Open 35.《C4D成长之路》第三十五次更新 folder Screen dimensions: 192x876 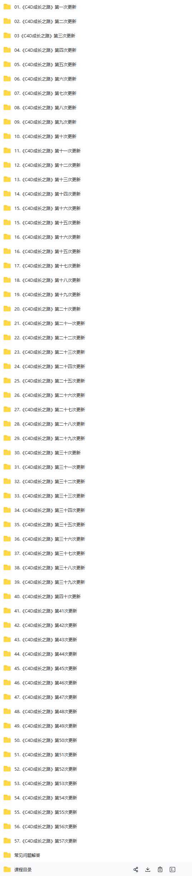point(49,524)
